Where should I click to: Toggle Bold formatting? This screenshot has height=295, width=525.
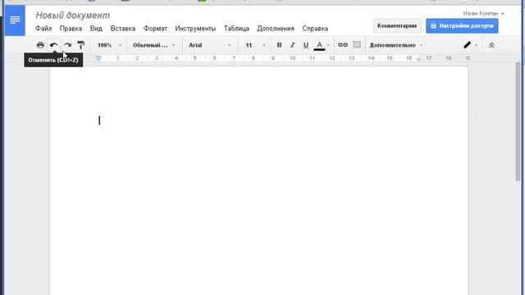pos(279,45)
